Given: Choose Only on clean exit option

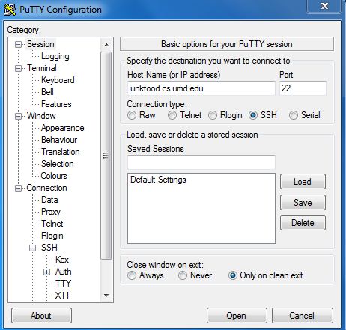Looking at the screenshot, I should point(233,275).
